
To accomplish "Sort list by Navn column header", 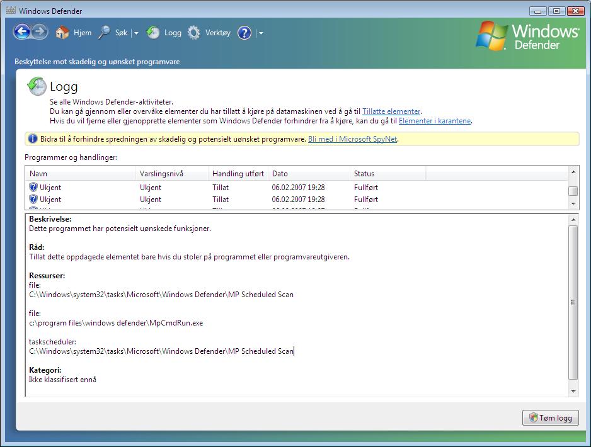I will click(80, 174).
